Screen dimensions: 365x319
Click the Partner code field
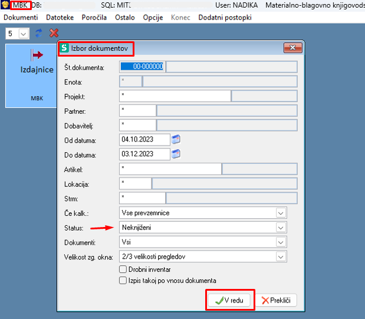(137, 111)
